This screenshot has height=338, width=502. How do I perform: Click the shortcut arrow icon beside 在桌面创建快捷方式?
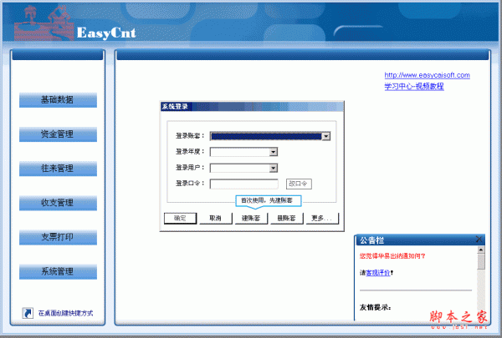tap(28, 313)
